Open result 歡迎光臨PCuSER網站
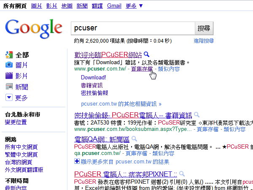The width and height of the screenshot is (253, 190). click(108, 55)
